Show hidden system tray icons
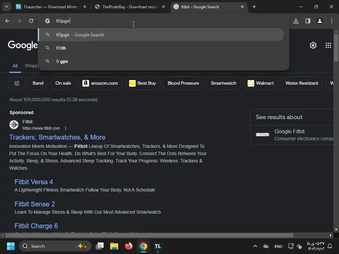 point(255,246)
